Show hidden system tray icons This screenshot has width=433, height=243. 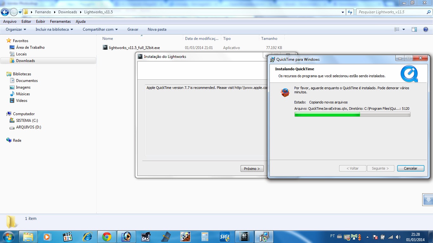[x=367, y=237]
